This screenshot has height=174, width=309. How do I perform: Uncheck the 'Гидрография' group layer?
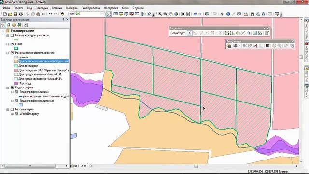12,87
